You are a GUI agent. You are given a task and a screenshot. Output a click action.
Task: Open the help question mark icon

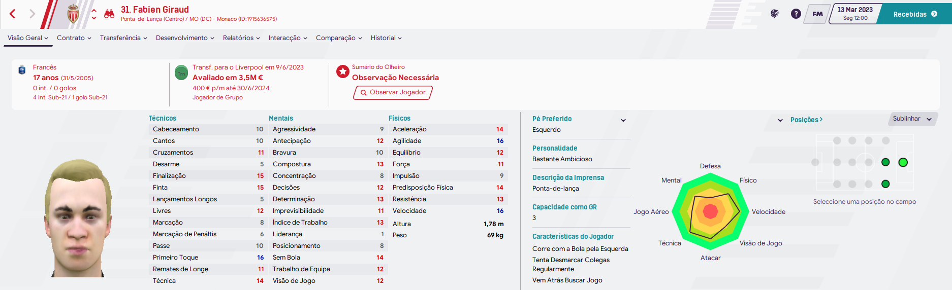[796, 14]
